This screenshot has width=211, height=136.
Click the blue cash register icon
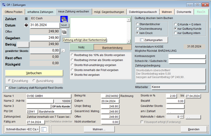[64, 19]
